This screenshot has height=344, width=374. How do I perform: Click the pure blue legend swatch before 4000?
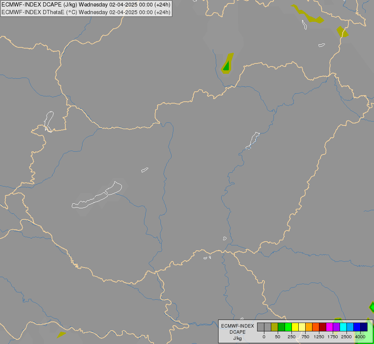click(357, 327)
